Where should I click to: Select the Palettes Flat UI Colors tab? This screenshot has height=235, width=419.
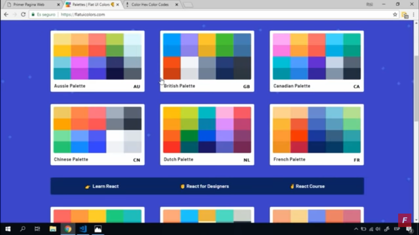(93, 5)
